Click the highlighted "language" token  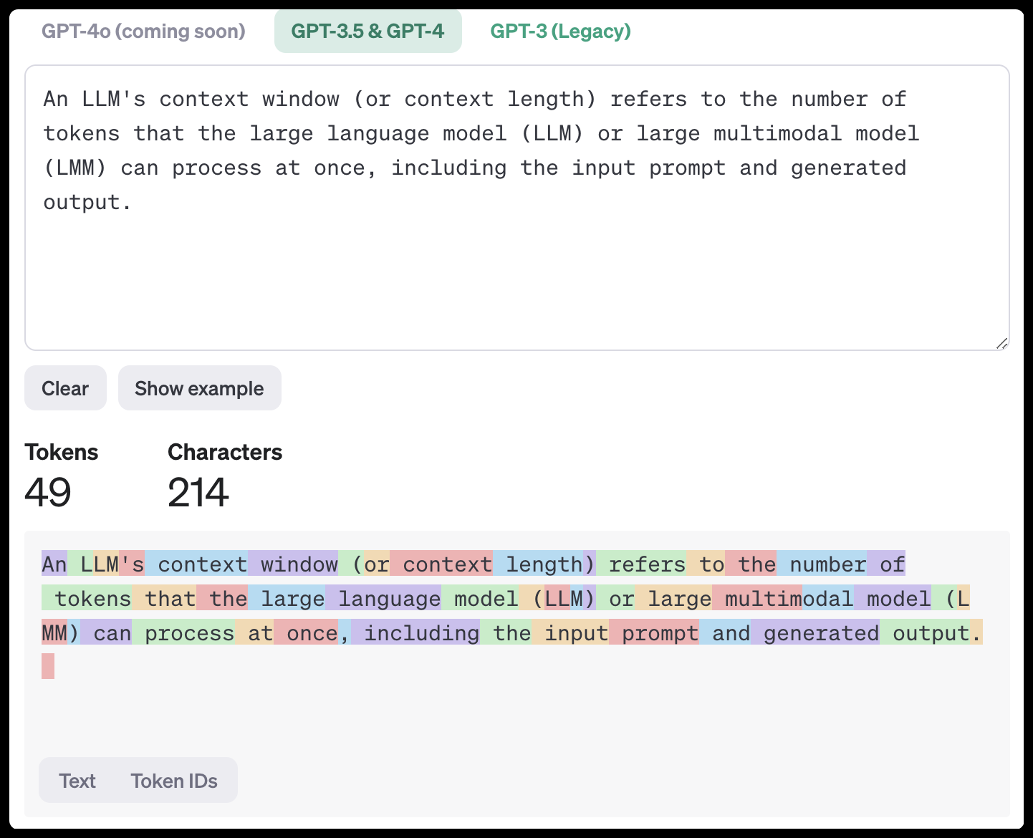click(x=384, y=599)
